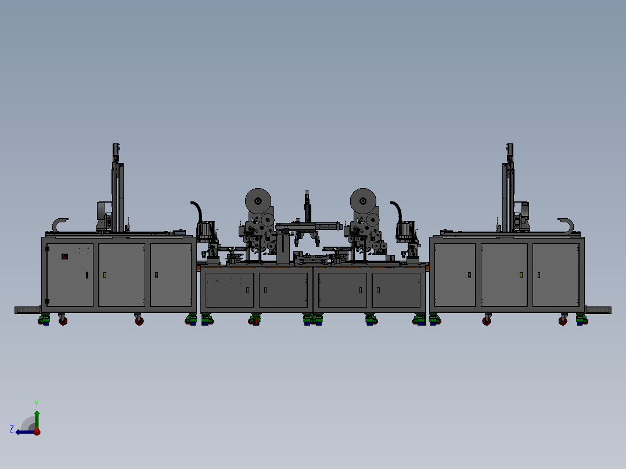Select the leftmost cabinet door with the stop button

pos(70,275)
